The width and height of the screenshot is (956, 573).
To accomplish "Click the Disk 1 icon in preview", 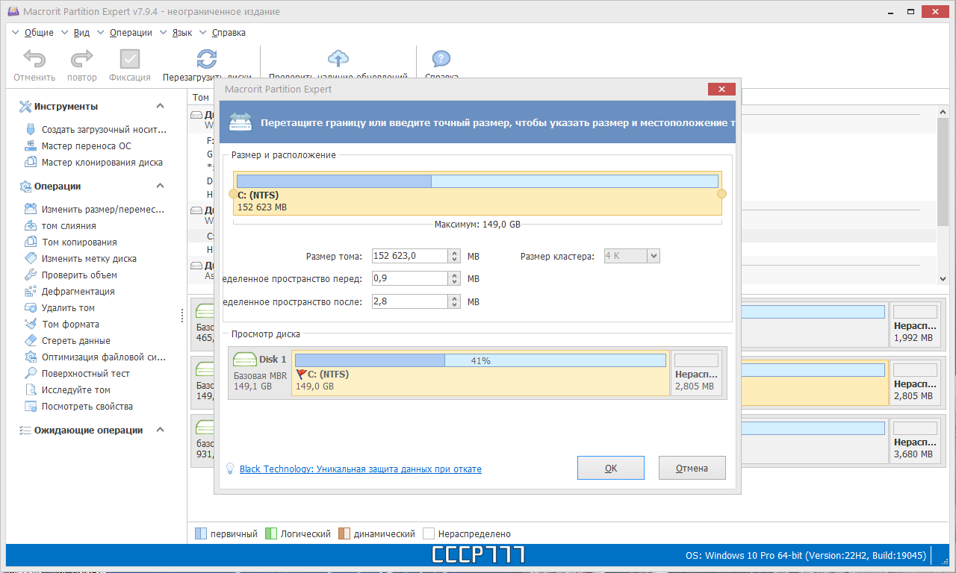I will coord(245,360).
